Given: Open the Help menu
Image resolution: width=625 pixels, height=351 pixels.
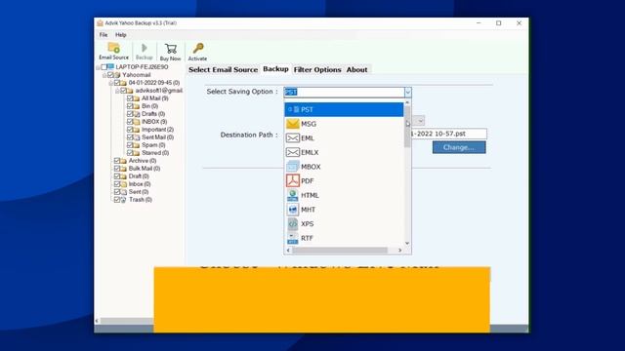Looking at the screenshot, I should 121,35.
